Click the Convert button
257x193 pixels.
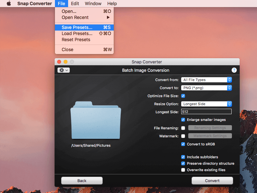(x=212, y=181)
